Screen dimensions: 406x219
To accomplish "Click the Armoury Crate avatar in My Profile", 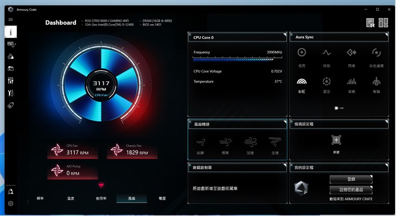I will pyautogui.click(x=301, y=188).
